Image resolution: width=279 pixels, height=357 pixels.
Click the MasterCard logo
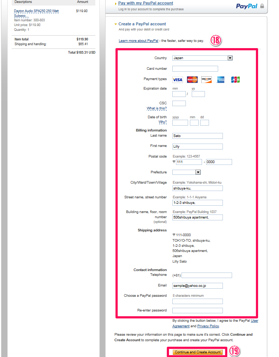point(192,80)
